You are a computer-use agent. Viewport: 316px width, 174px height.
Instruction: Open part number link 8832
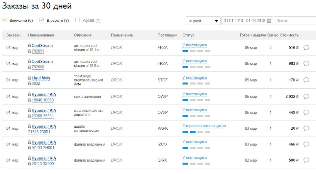(36, 83)
